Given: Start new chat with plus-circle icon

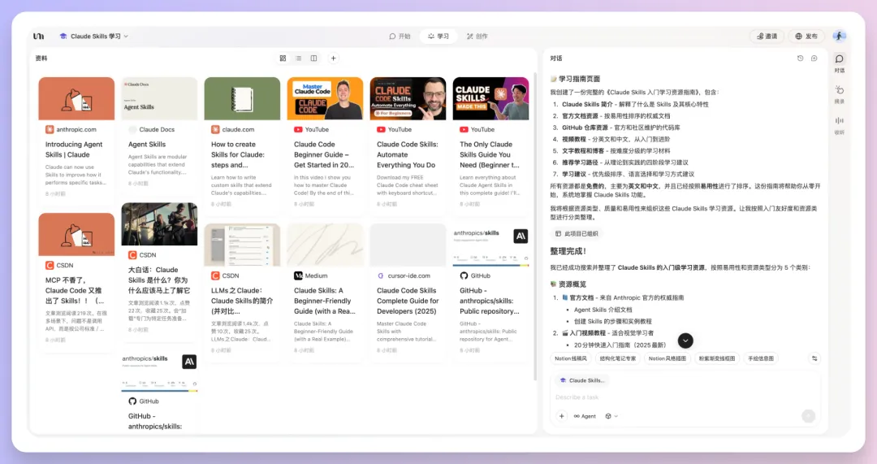Looking at the screenshot, I should click(814, 59).
